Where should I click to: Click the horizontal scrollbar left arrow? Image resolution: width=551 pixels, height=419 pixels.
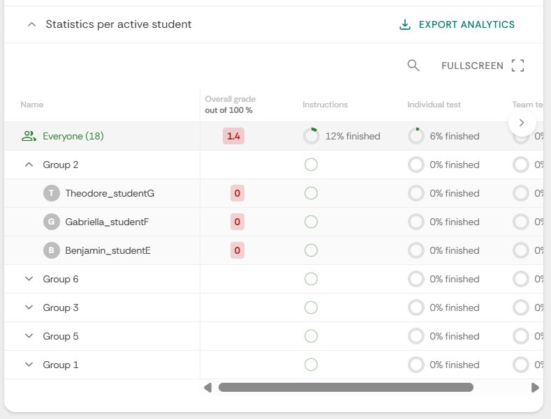pos(207,388)
